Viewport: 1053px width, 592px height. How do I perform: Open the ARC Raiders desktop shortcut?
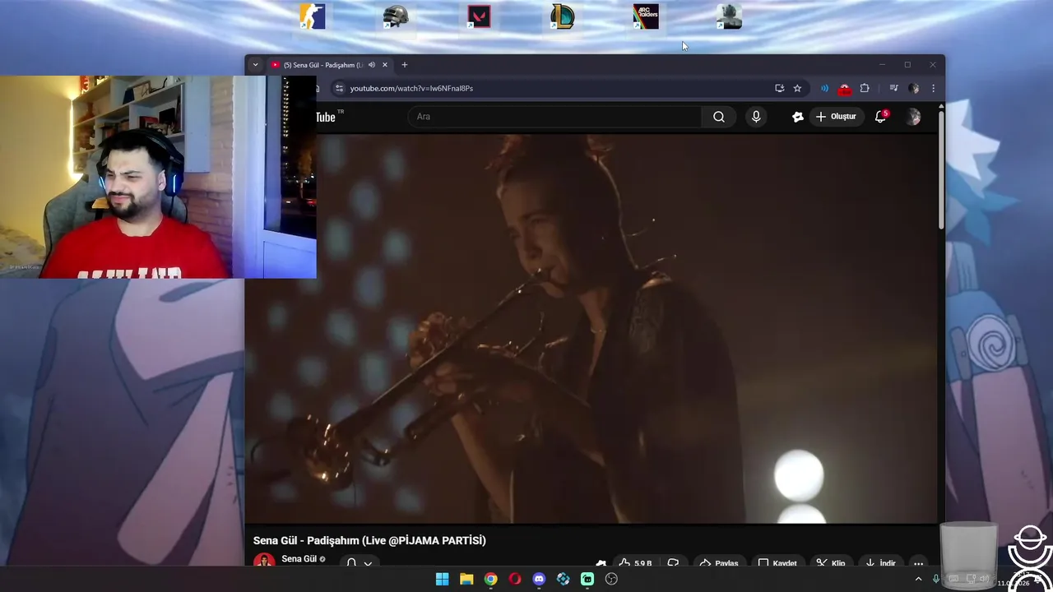[x=646, y=16]
